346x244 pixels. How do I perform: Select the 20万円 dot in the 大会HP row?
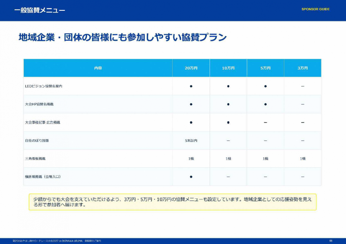(191, 104)
